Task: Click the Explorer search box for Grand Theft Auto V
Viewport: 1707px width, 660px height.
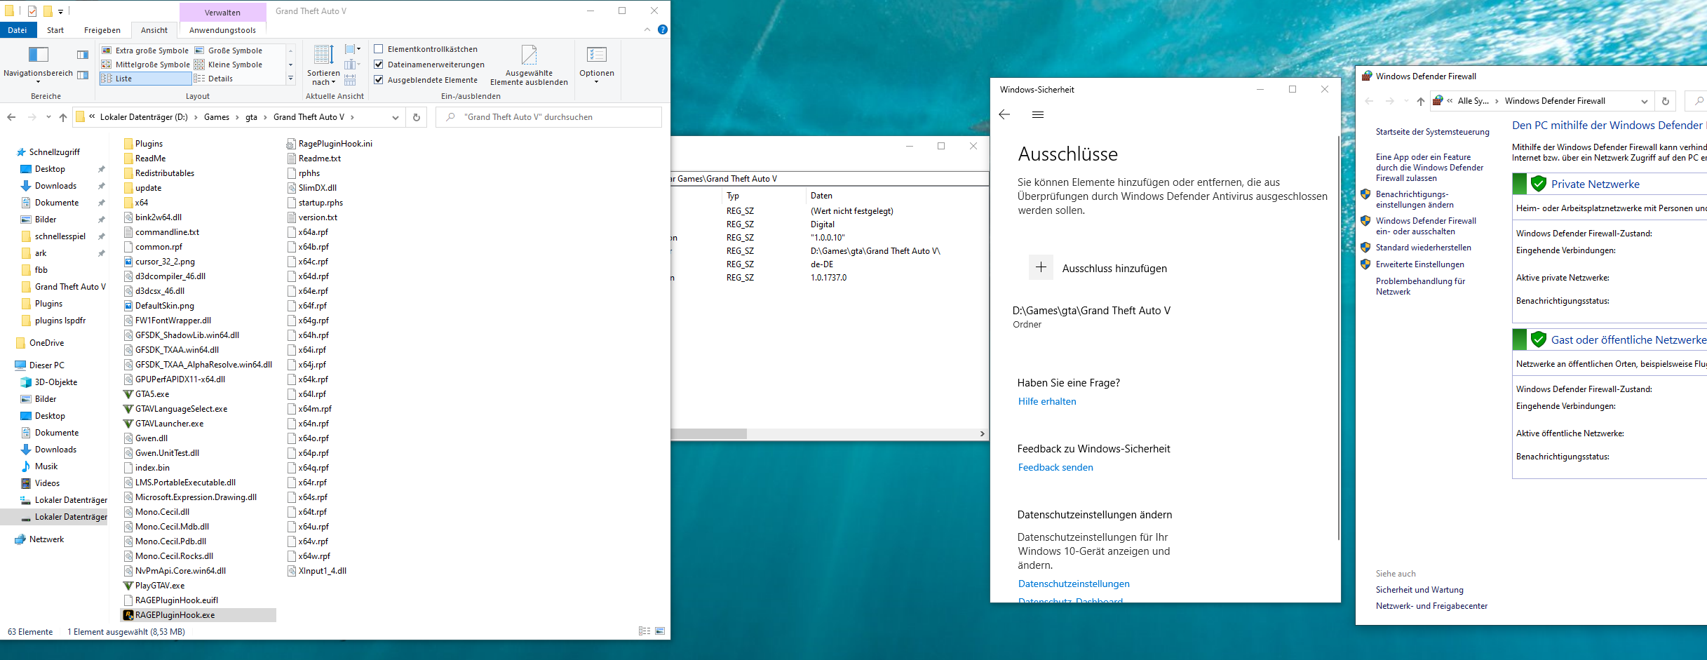Action: (x=548, y=117)
